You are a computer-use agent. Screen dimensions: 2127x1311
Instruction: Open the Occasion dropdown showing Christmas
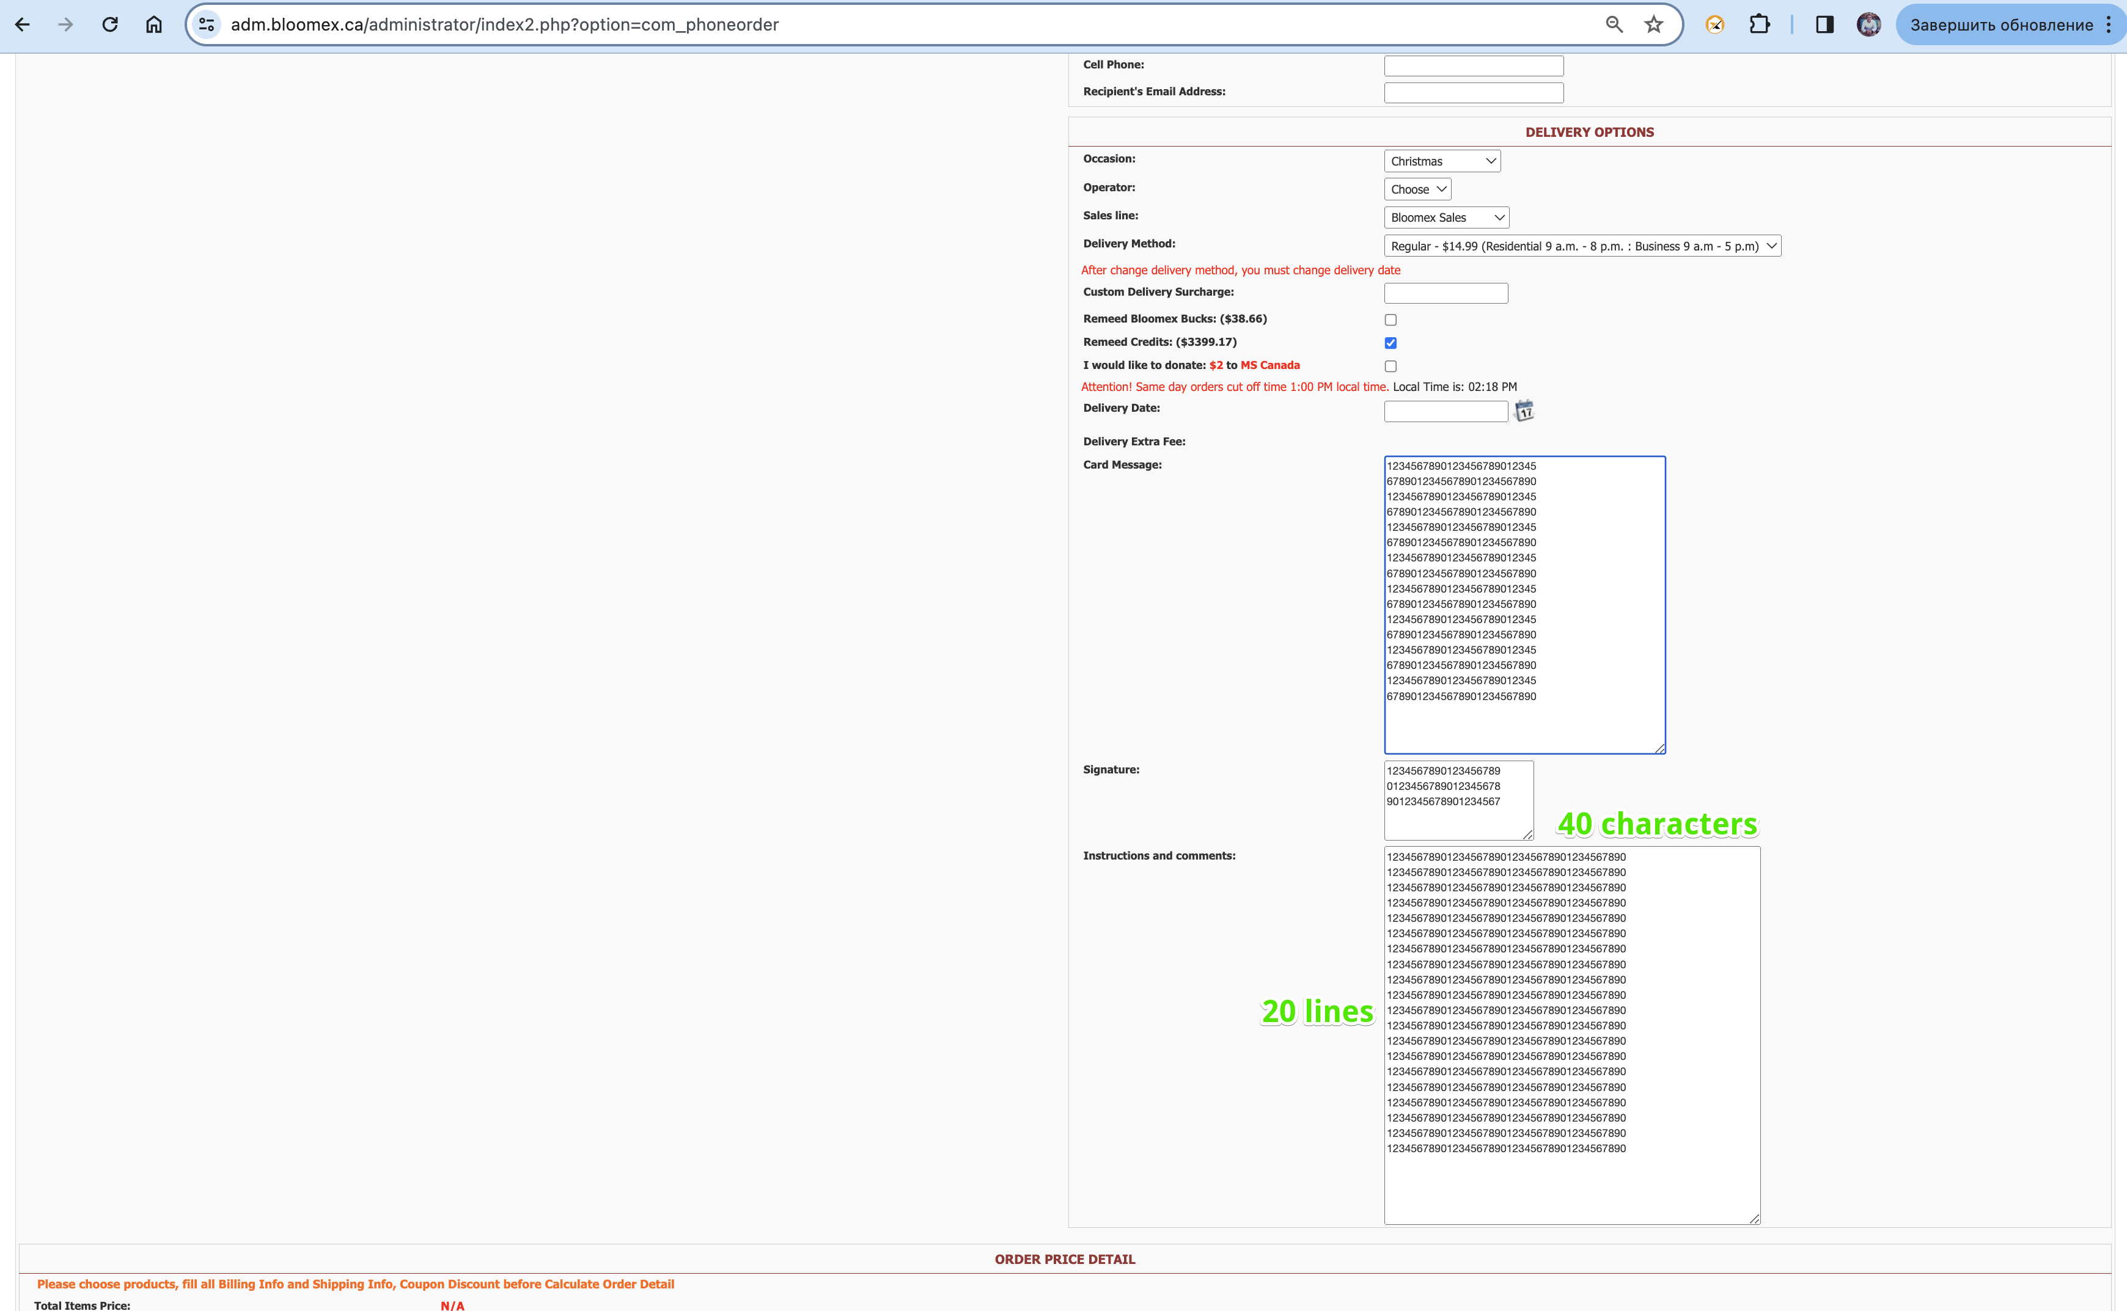coord(1442,161)
